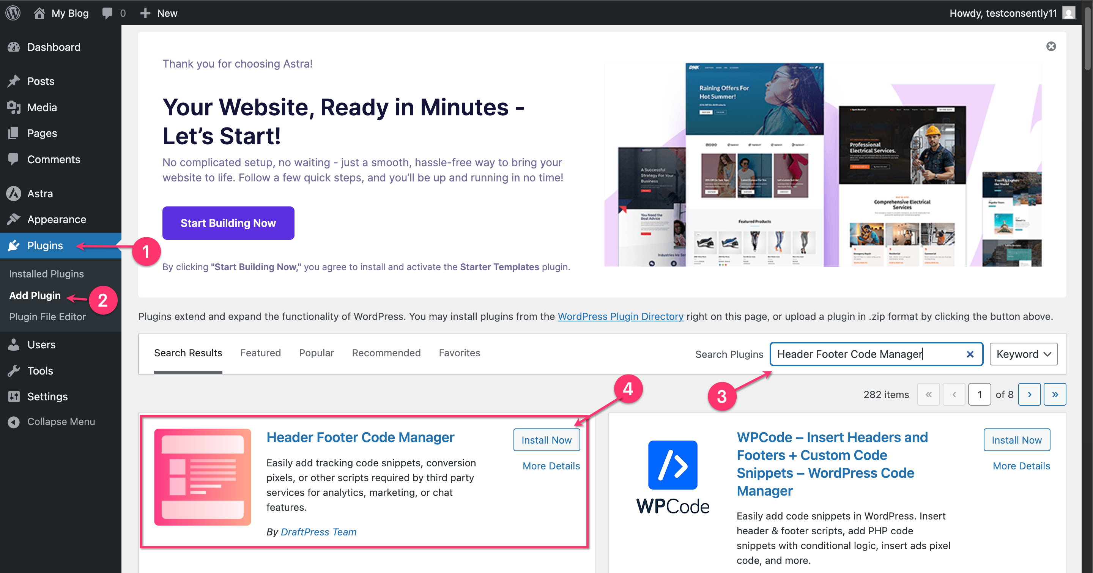Switch to the Popular plugins tab
Image resolution: width=1093 pixels, height=573 pixels.
pyautogui.click(x=316, y=353)
